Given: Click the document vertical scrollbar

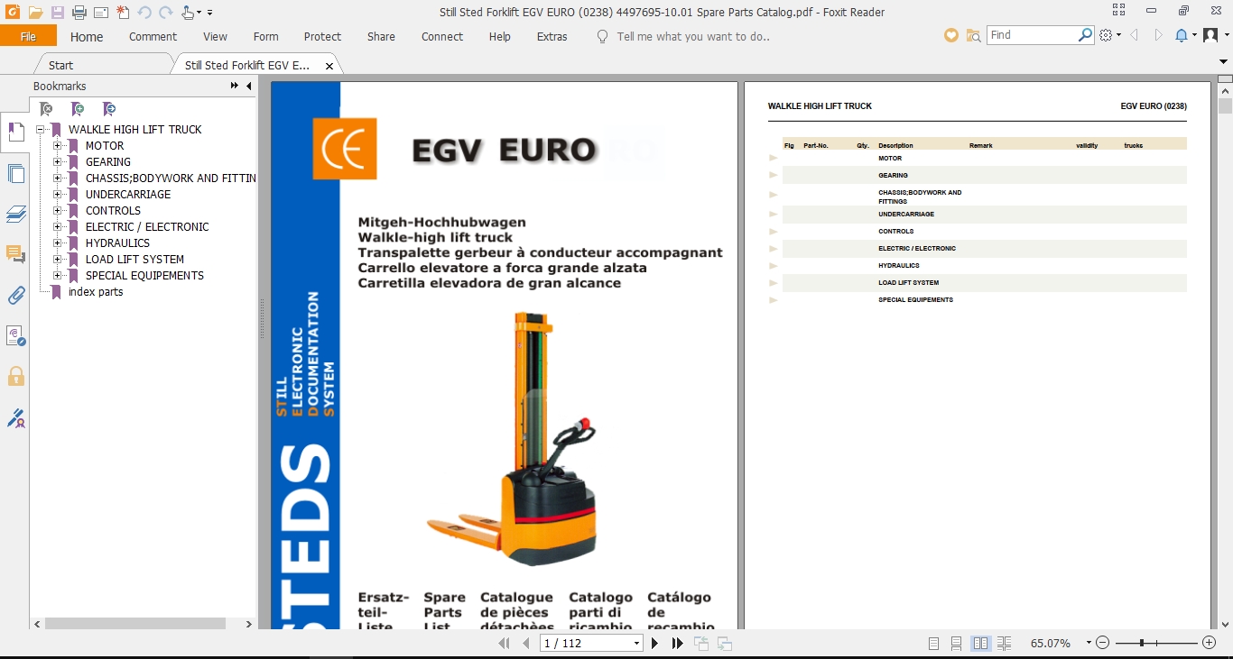Looking at the screenshot, I should [1225, 105].
